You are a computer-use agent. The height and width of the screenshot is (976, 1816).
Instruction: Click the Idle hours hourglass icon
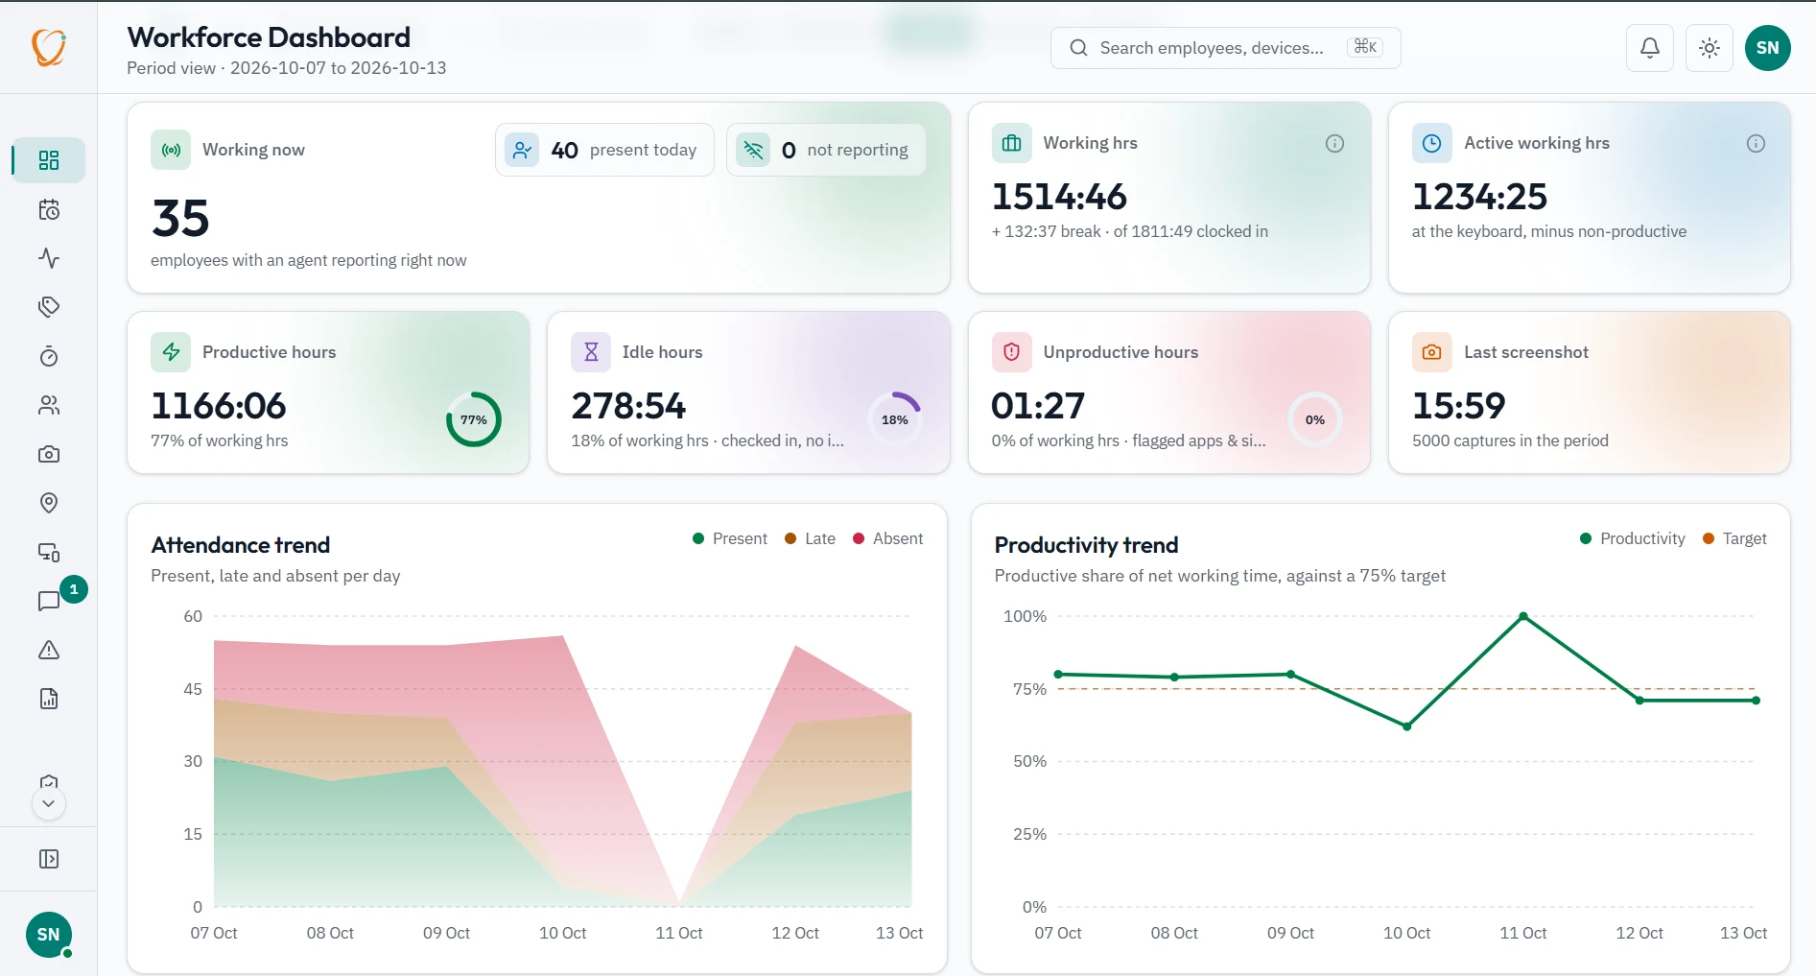pyautogui.click(x=591, y=352)
